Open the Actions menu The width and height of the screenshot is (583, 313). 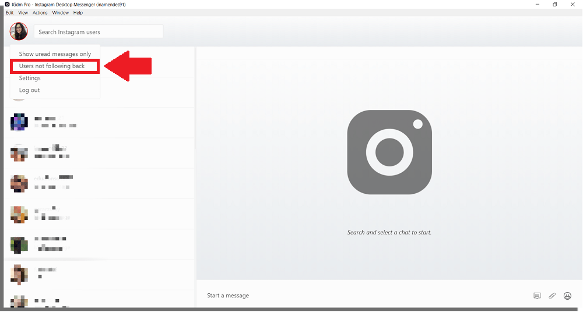[40, 13]
